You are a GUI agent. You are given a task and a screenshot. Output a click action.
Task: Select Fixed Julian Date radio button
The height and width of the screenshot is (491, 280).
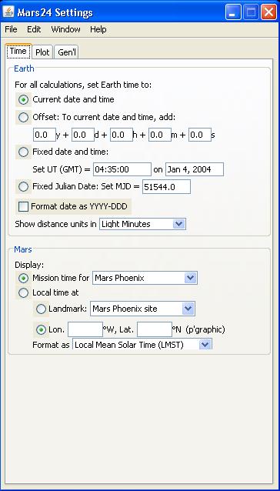tap(24, 187)
